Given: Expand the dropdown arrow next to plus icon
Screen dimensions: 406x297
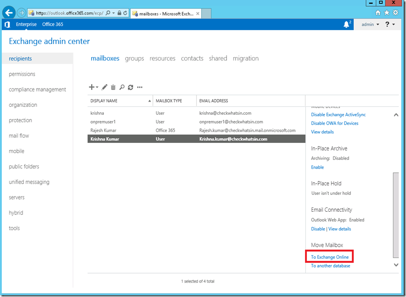Looking at the screenshot, I should pos(97,87).
